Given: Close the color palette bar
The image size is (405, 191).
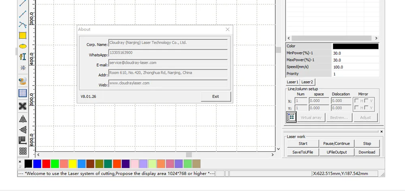Looking at the screenshot, I should (x=20, y=162).
